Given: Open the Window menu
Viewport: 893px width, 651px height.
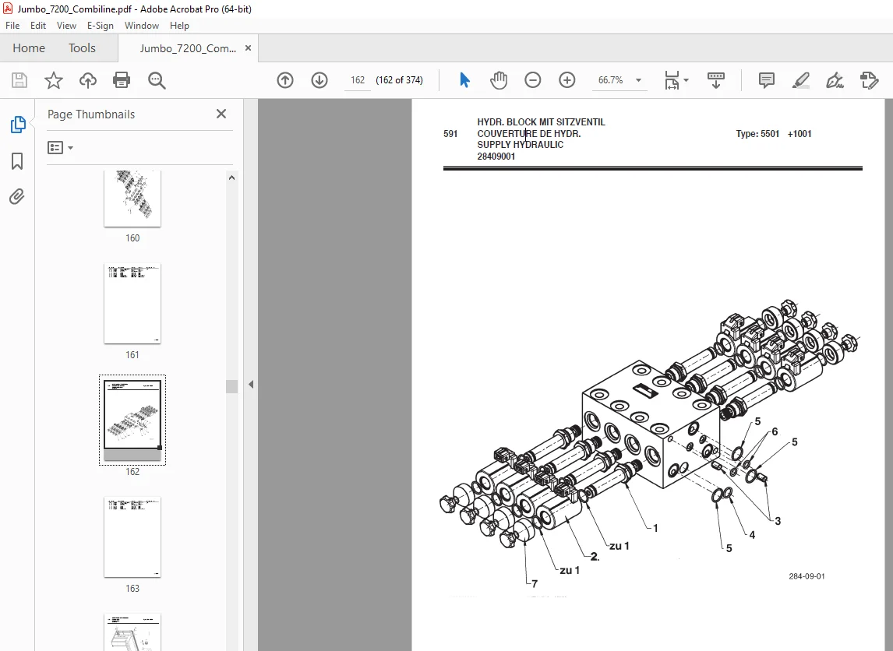Looking at the screenshot, I should (142, 26).
